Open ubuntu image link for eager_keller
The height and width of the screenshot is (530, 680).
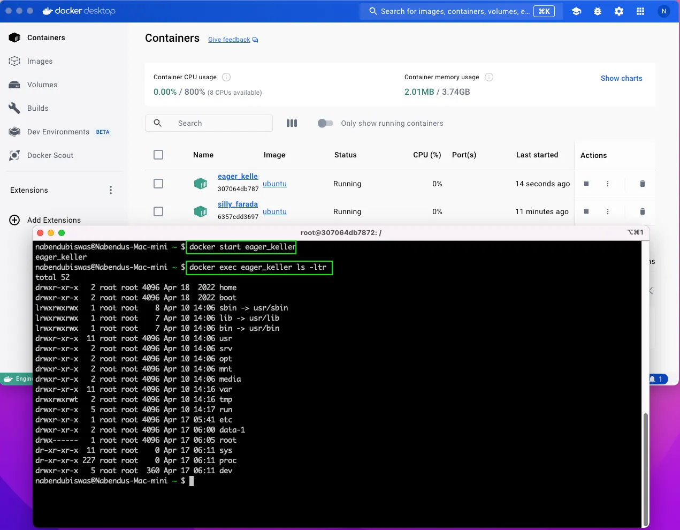point(274,184)
